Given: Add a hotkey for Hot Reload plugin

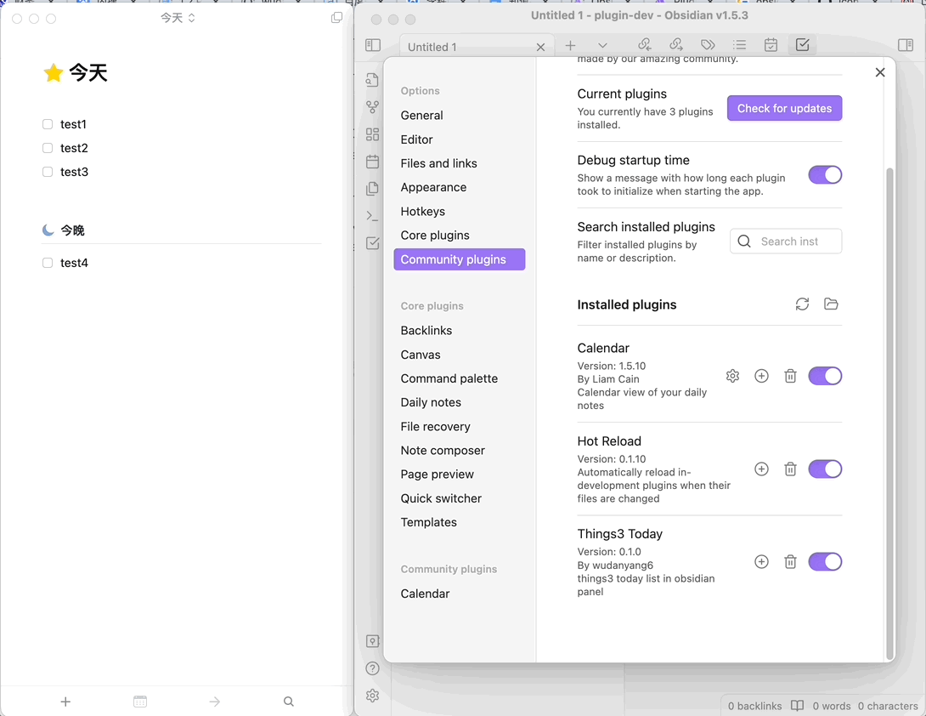Looking at the screenshot, I should point(762,469).
